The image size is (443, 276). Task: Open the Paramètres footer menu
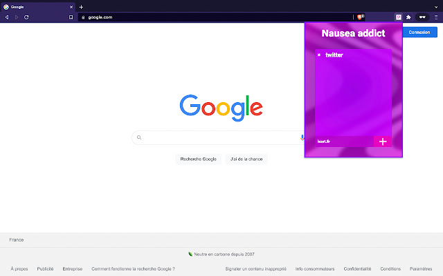pos(421,269)
